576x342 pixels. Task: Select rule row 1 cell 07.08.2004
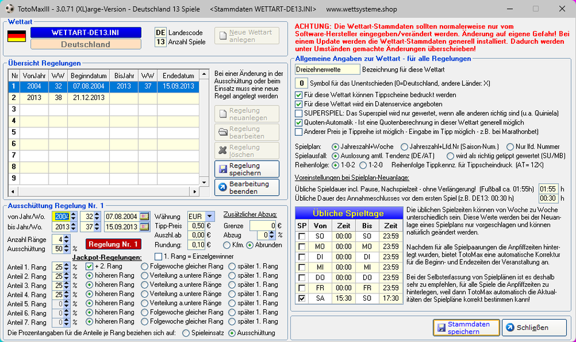coord(89,86)
